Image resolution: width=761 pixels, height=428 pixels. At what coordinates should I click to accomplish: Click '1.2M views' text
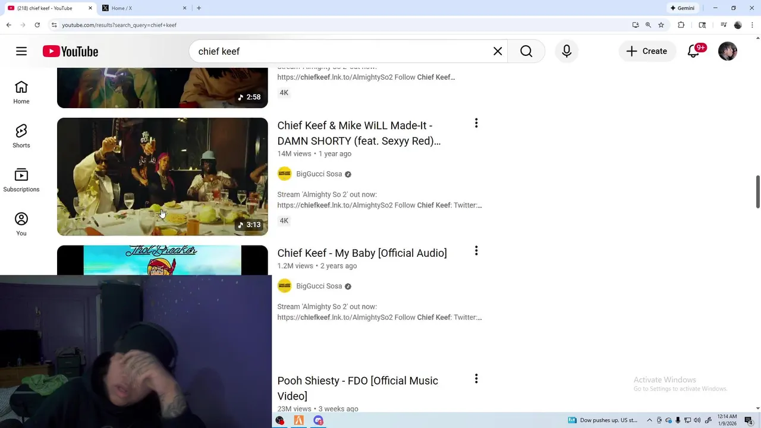point(295,266)
